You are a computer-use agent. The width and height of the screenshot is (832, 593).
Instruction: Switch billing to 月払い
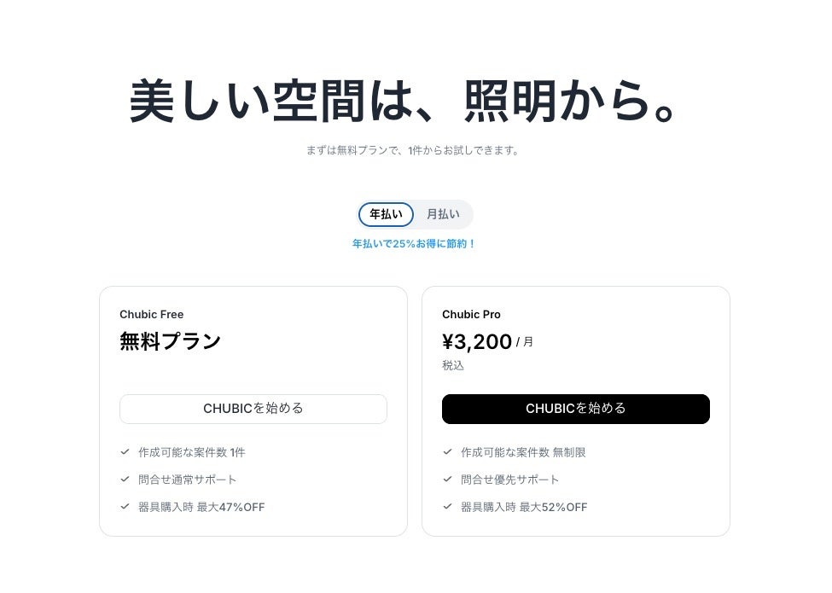point(443,214)
